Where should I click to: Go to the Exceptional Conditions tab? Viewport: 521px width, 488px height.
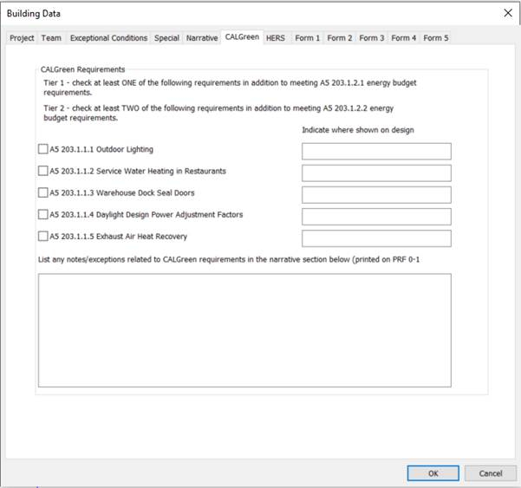tap(108, 38)
